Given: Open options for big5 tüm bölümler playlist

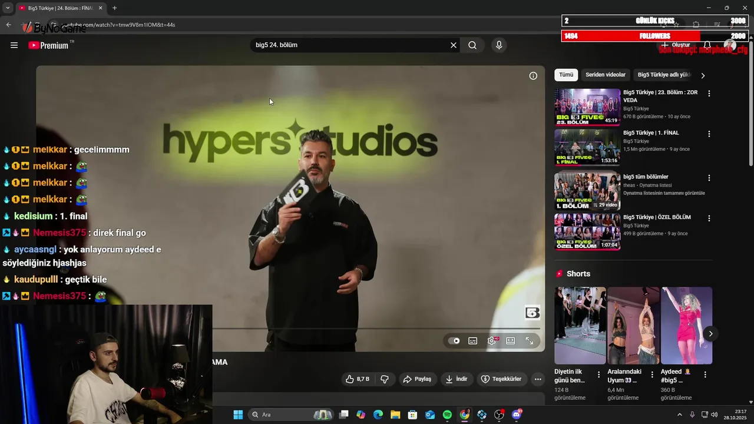Looking at the screenshot, I should point(709,178).
